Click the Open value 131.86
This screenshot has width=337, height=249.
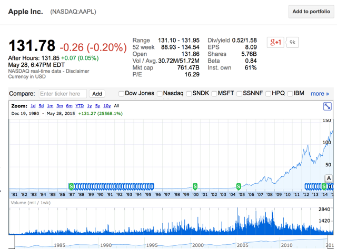pyautogui.click(x=190, y=54)
